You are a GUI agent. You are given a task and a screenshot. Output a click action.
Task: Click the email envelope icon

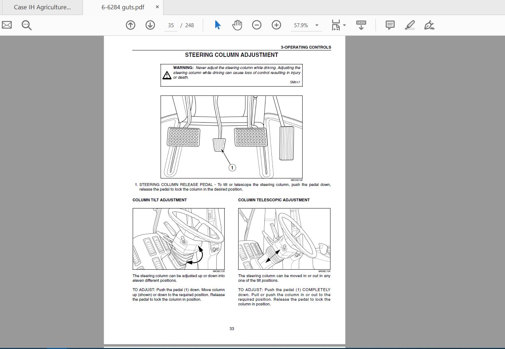click(x=7, y=25)
